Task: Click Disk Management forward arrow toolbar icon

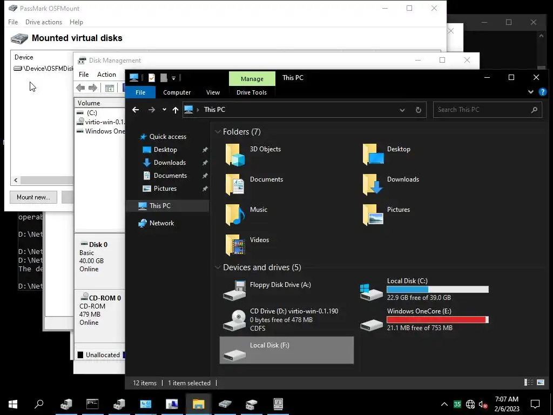Action: pos(93,88)
